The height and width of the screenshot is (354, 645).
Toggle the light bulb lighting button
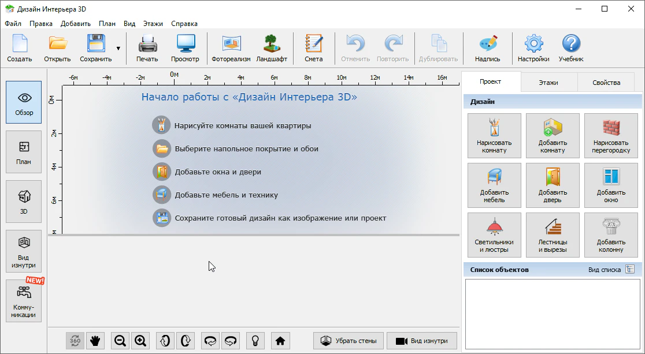click(255, 341)
